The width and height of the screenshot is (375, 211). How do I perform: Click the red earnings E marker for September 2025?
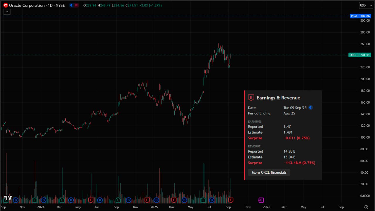[231, 200]
